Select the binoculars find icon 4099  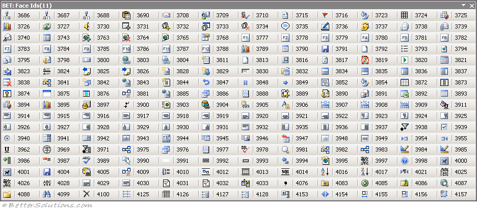(x=46, y=194)
